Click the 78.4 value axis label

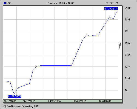point(127,20)
